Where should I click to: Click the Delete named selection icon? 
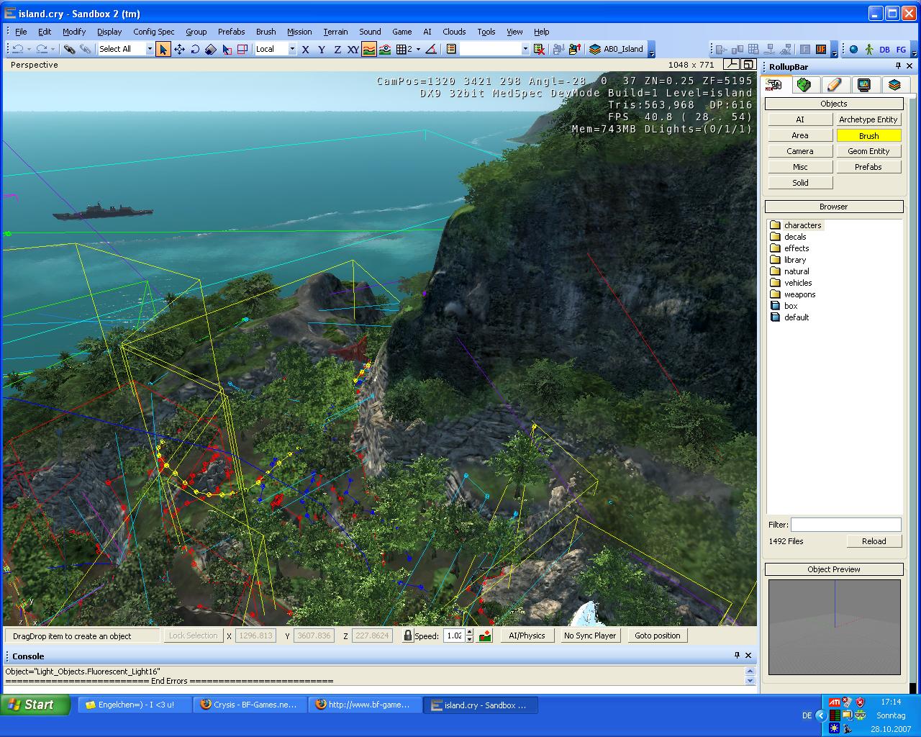click(539, 49)
